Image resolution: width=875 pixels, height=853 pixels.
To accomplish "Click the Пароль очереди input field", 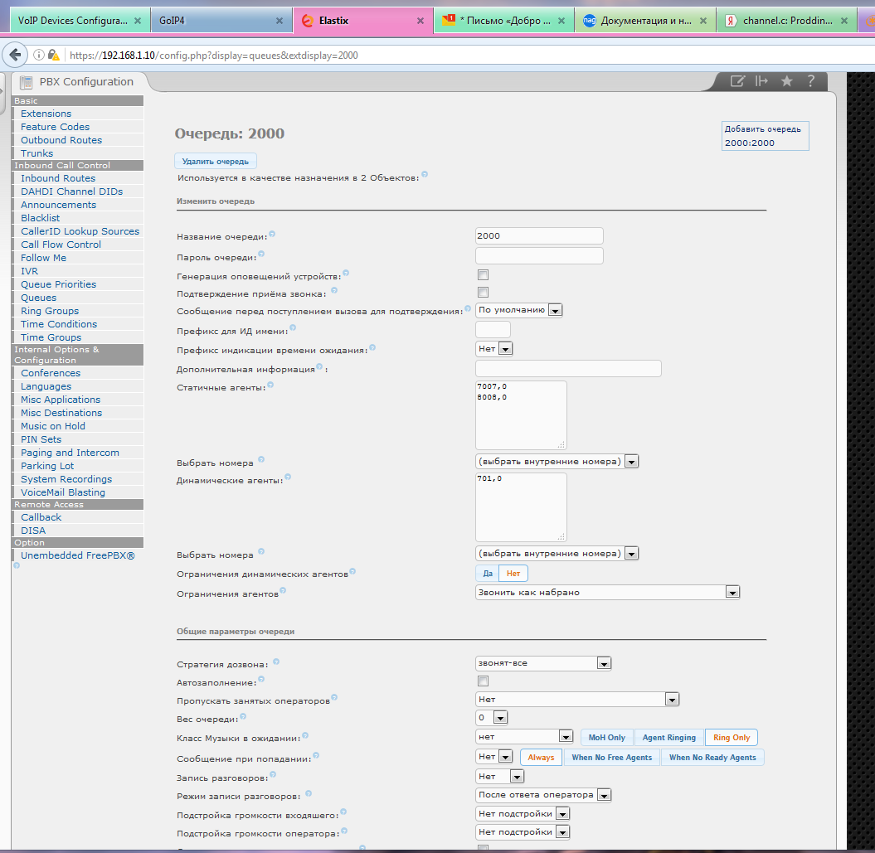I will point(539,255).
